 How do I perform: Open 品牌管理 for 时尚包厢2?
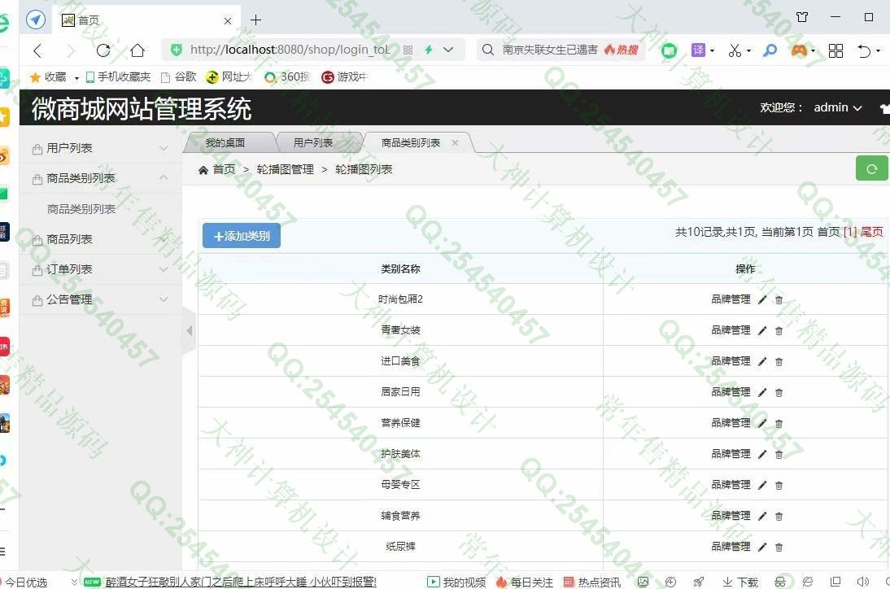pyautogui.click(x=731, y=299)
